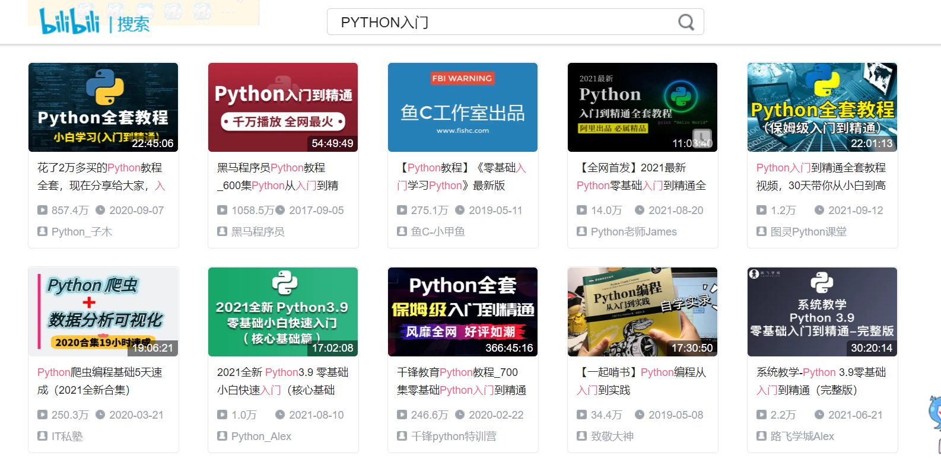Open the 鱼C工作室出品 video thumbnail
The height and width of the screenshot is (459, 941).
(x=463, y=107)
